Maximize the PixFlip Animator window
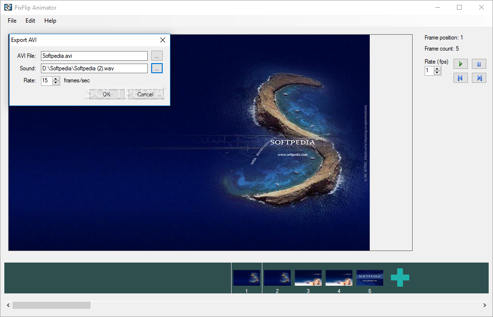This screenshot has height=317, width=493. (x=459, y=7)
